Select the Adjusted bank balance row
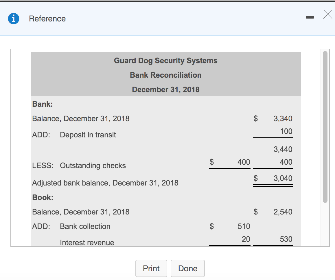335x280 pixels. pos(105,183)
